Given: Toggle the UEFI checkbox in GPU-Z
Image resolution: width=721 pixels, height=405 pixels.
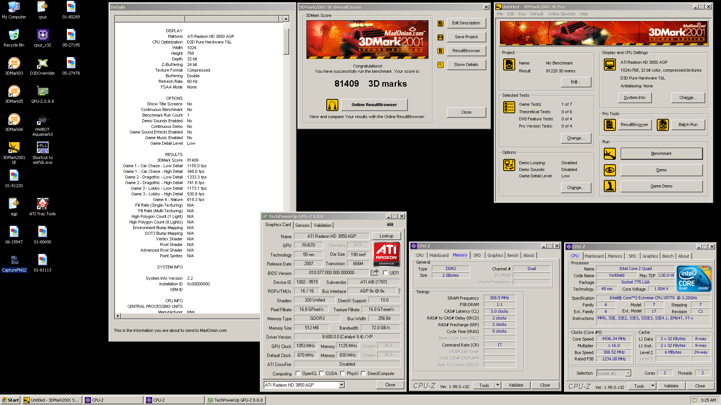Looking at the screenshot, I should click(x=385, y=273).
